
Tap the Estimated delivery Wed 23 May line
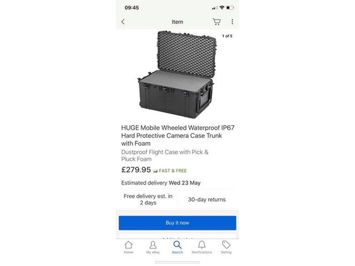point(161,183)
